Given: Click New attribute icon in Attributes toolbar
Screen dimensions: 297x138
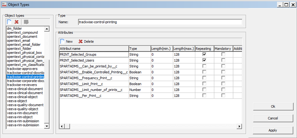Looking at the screenshot, I should pyautogui.click(x=62, y=41).
